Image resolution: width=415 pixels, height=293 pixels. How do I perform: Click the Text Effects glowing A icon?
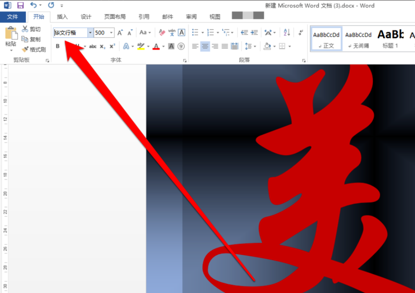point(126,46)
